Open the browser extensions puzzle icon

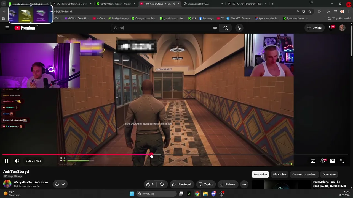[x=319, y=12]
